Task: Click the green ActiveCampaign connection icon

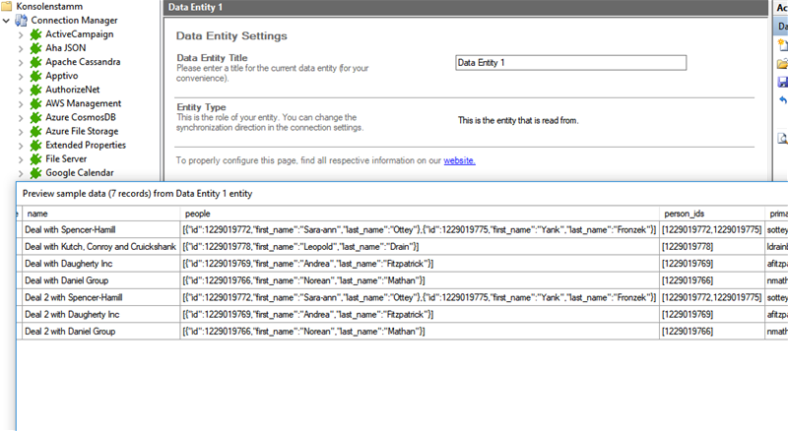Action: [x=36, y=34]
